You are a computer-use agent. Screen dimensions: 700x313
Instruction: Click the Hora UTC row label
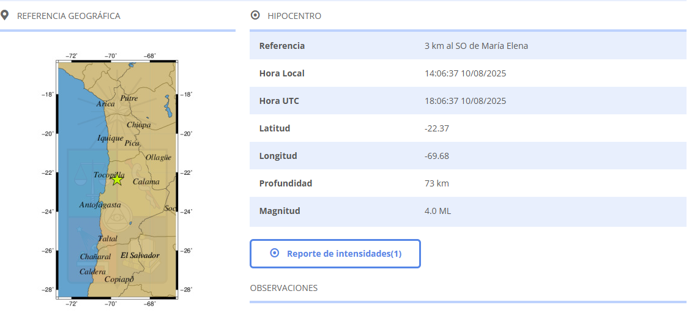[x=279, y=101]
